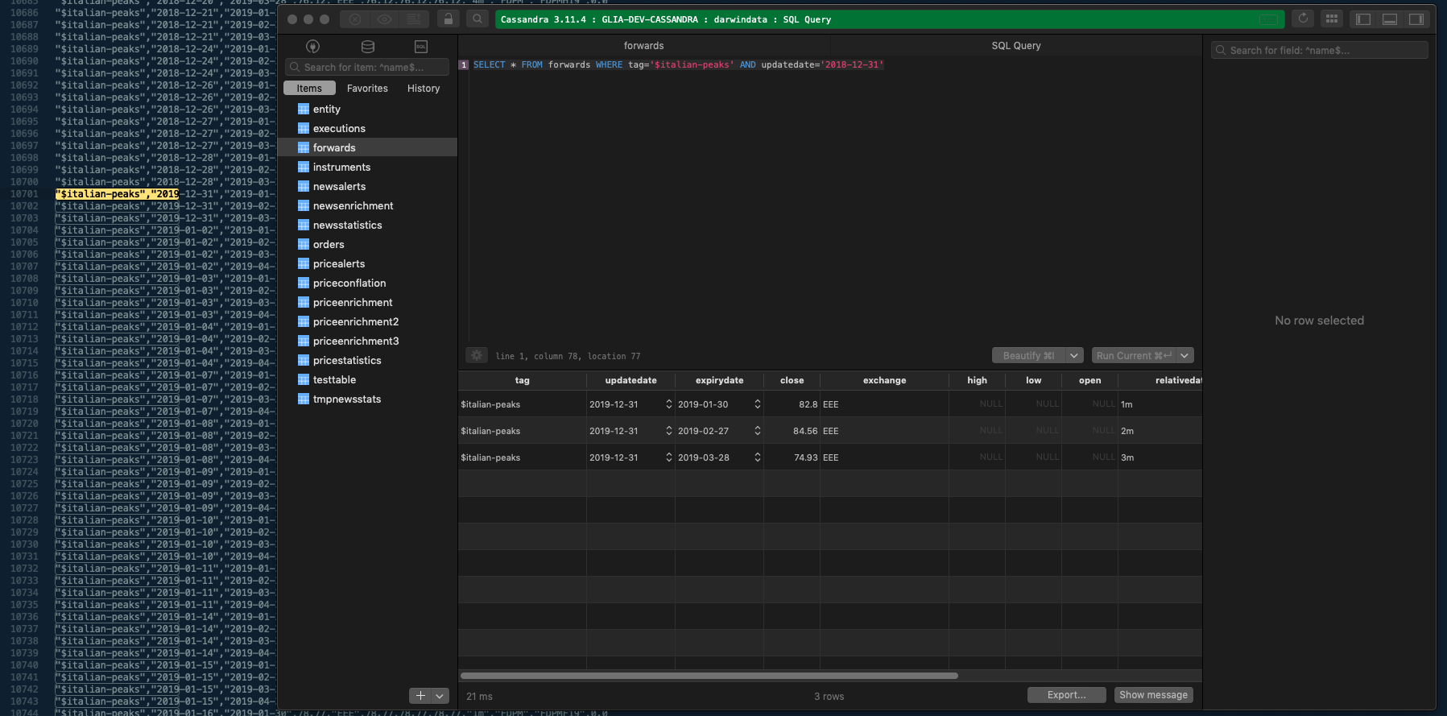Open Beautify options dropdown arrow

coord(1074,355)
